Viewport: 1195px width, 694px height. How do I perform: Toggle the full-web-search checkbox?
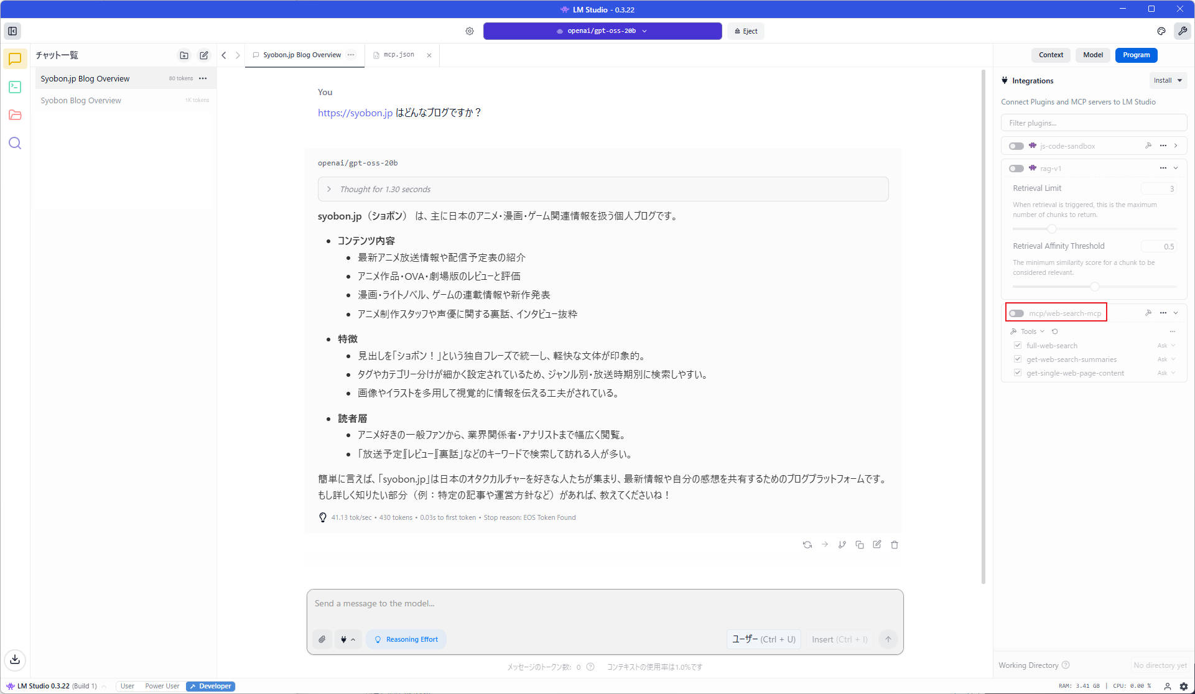point(1018,346)
